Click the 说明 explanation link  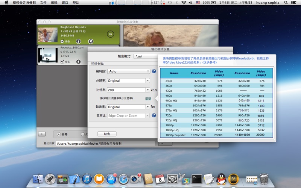[x=148, y=99]
